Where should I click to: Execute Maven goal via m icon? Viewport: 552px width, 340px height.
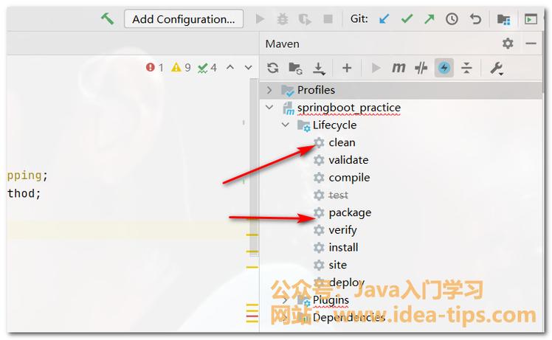[399, 68]
